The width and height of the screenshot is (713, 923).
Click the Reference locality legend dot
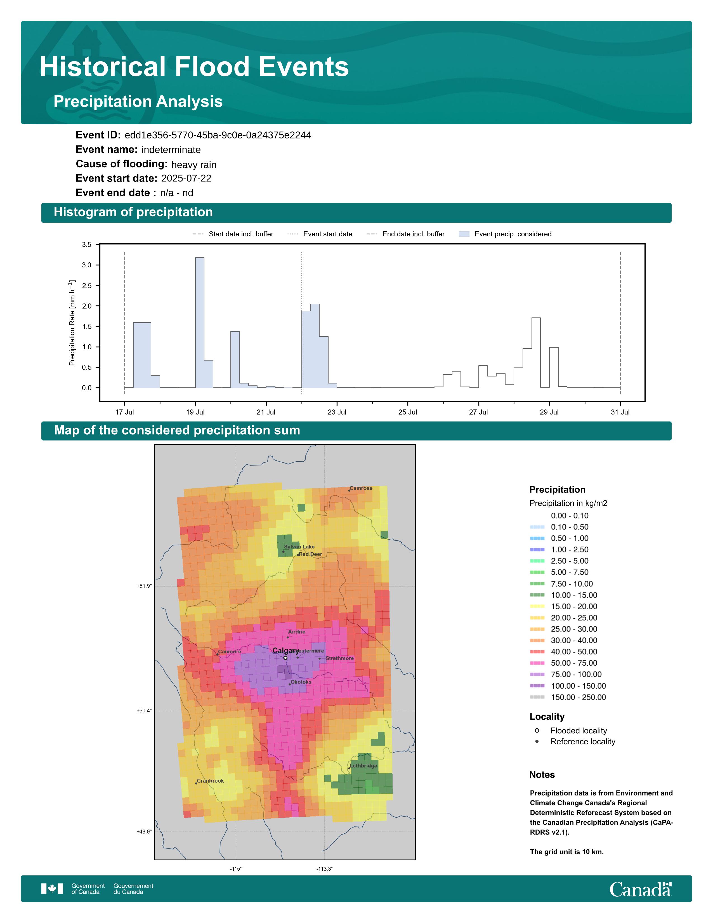coord(537,741)
